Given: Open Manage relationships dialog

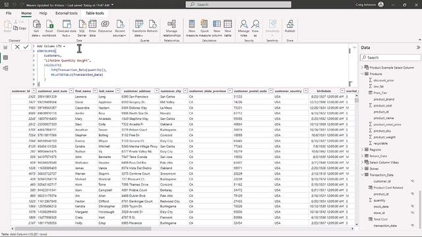Looking at the screenshot, I should [171, 28].
